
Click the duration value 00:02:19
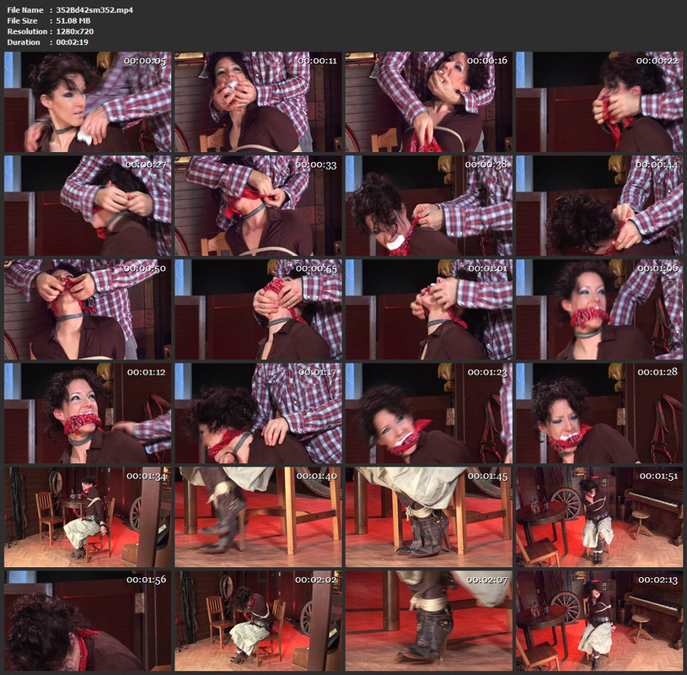click(72, 42)
